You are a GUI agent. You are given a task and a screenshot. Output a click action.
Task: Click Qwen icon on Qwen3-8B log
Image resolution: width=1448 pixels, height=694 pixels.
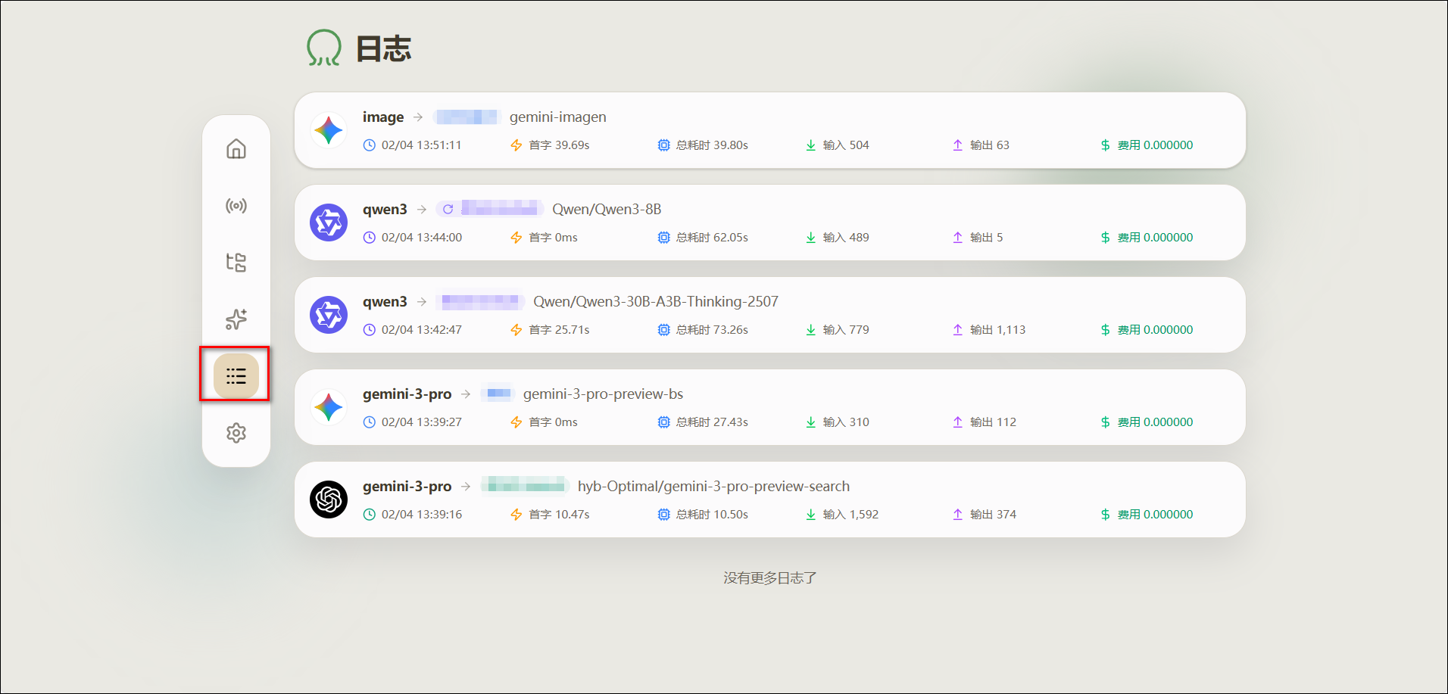tap(329, 223)
